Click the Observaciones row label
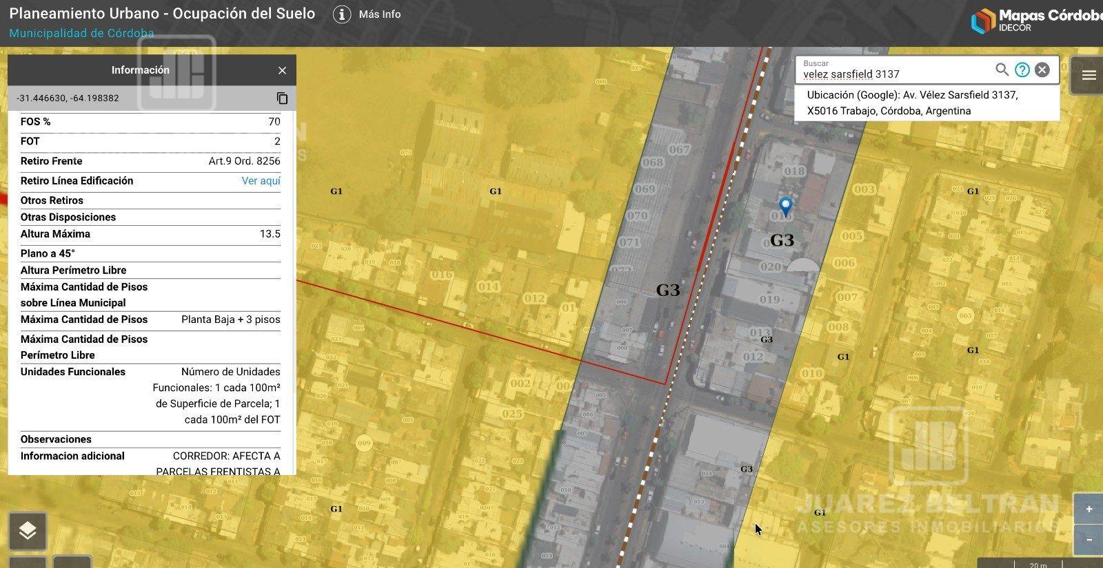The width and height of the screenshot is (1103, 568). (x=56, y=439)
